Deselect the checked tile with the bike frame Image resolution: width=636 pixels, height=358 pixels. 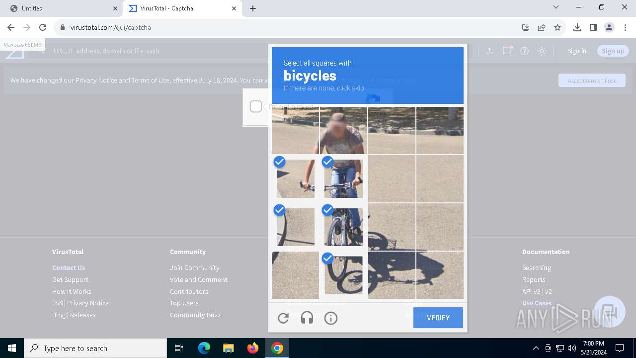pyautogui.click(x=343, y=227)
